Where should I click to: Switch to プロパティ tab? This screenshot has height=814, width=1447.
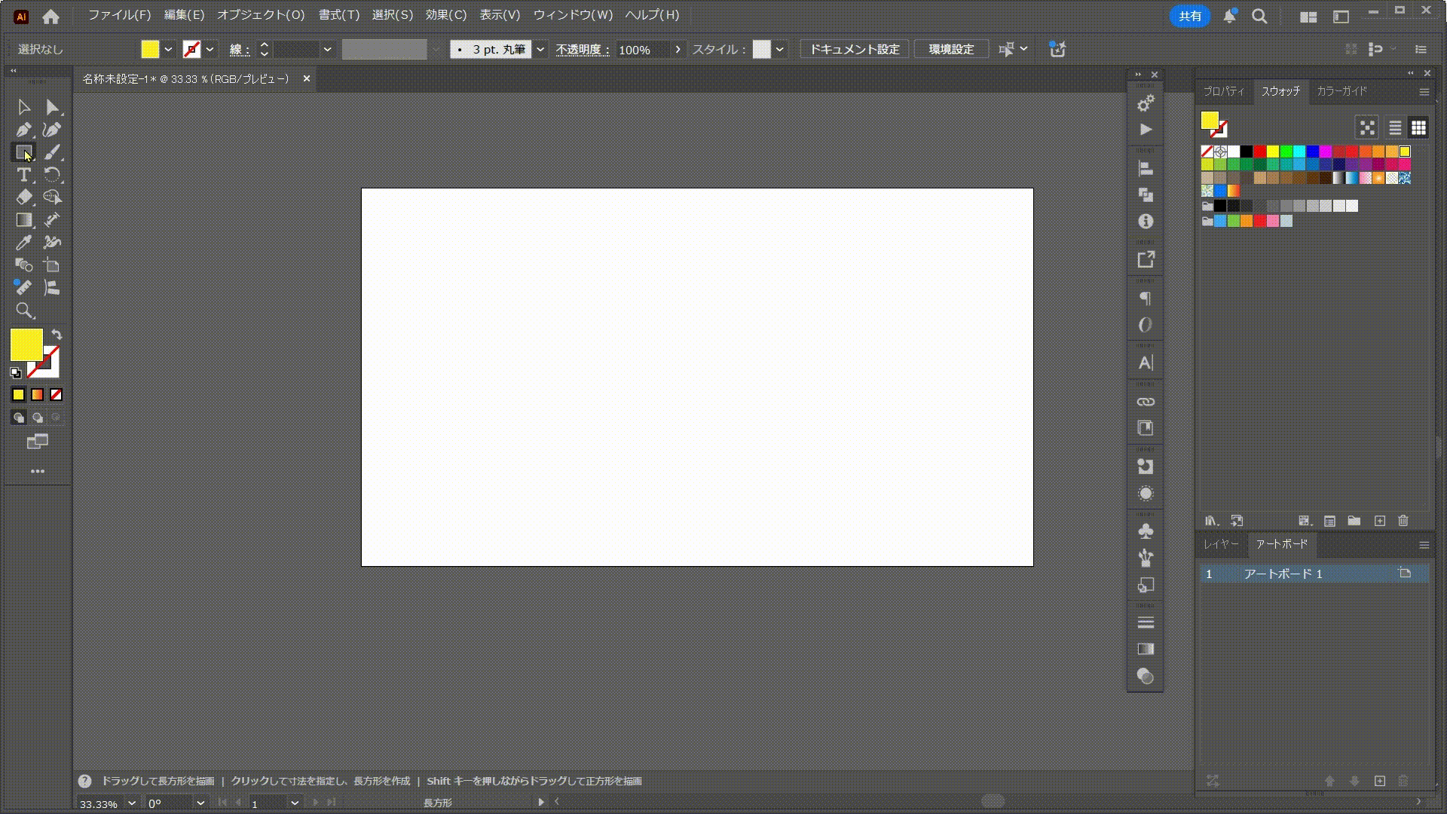point(1224,91)
